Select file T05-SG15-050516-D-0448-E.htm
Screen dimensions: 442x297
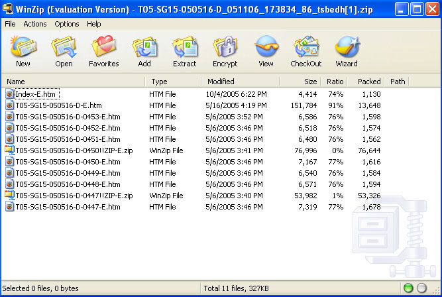pos(68,184)
